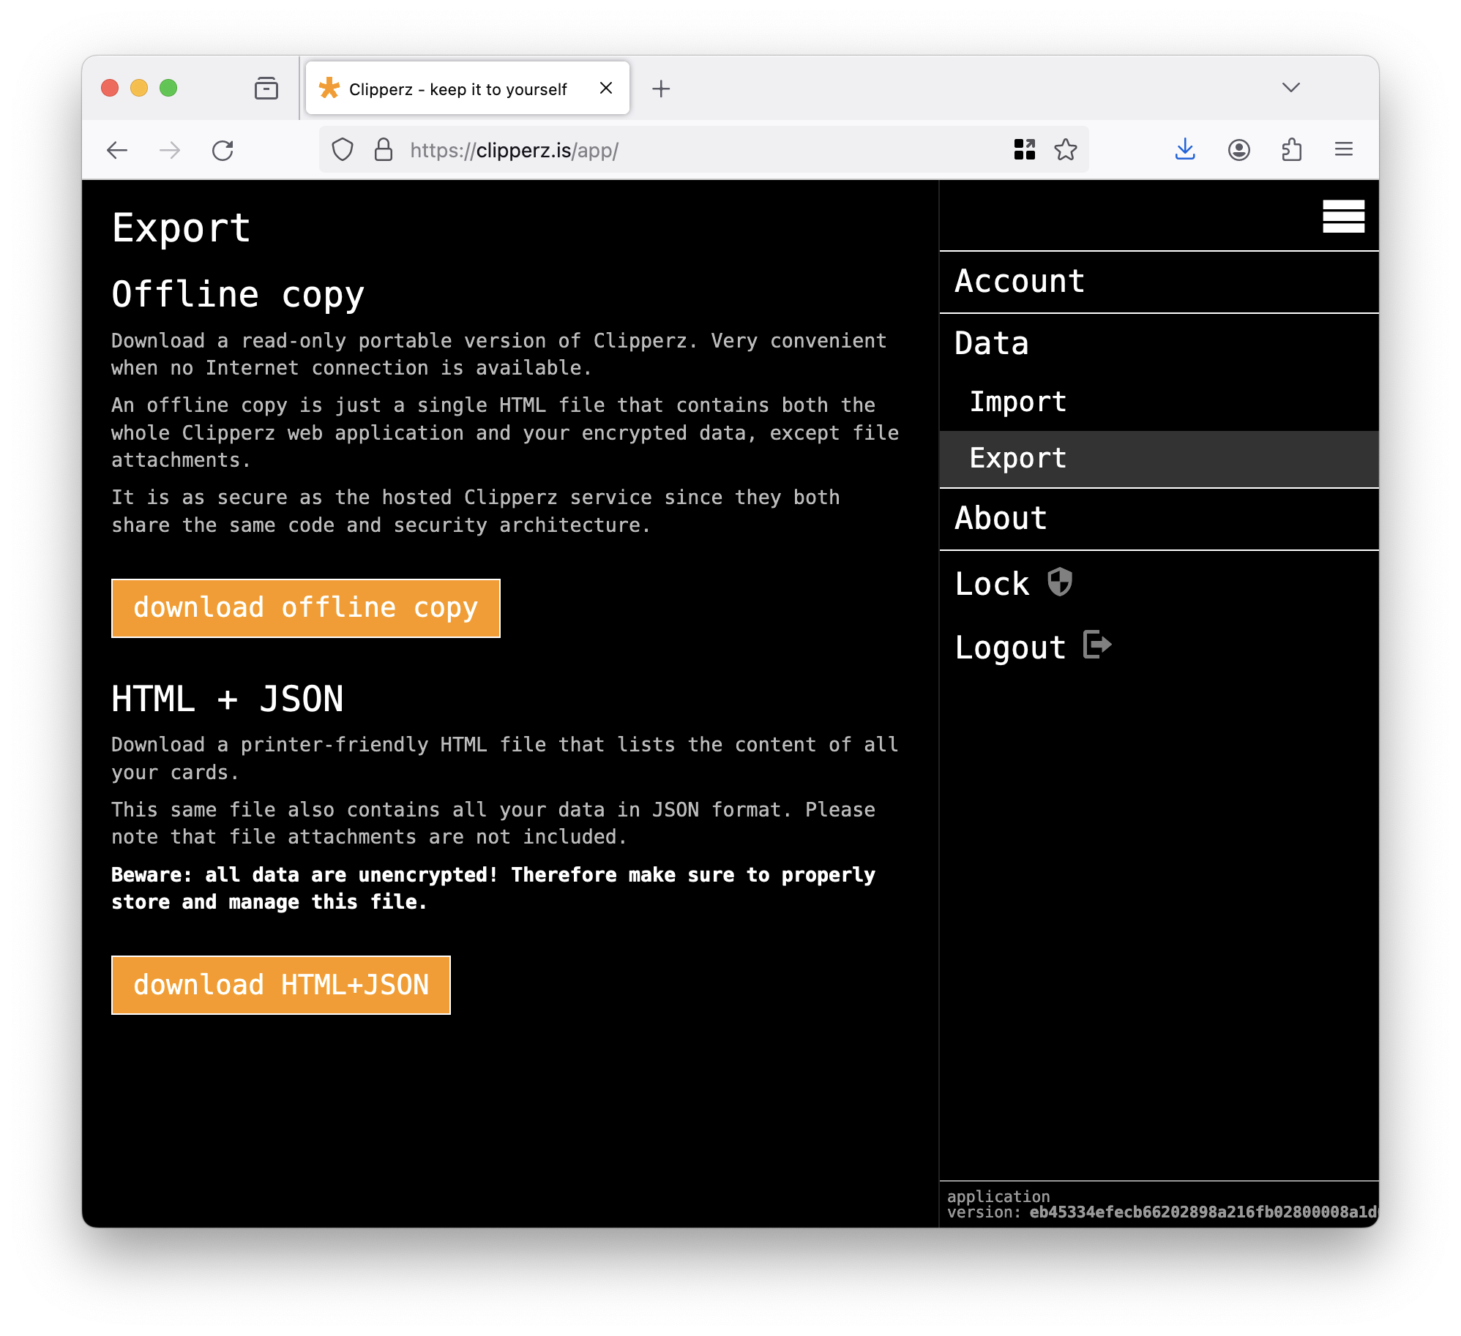Click the Logout arrow icon
The width and height of the screenshot is (1461, 1336).
point(1099,646)
